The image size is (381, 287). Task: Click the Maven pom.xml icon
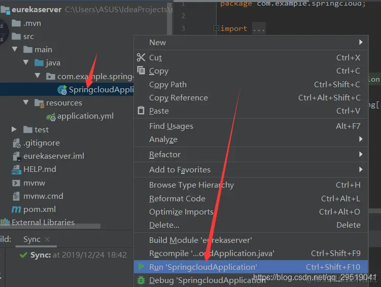coord(16,209)
